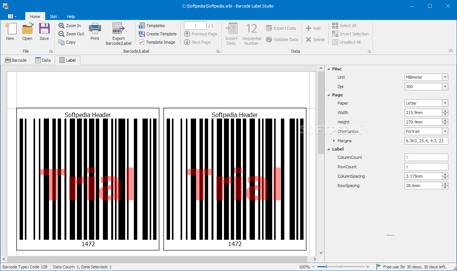Viewport: 457px width, 271px height.
Task: Open an existing file
Action: (x=27, y=32)
